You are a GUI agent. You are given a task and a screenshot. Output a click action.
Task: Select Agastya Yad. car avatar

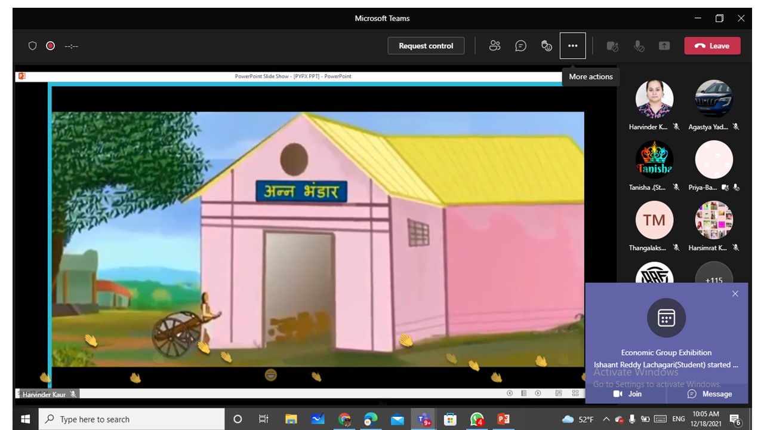click(x=714, y=99)
